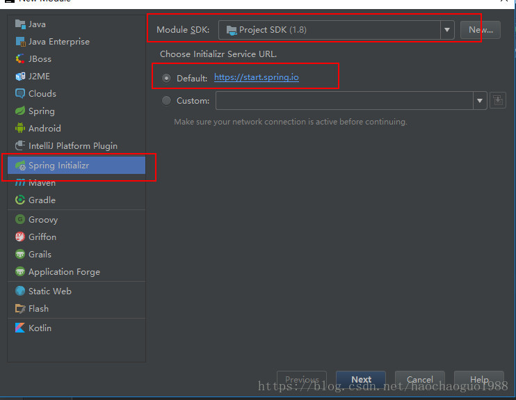Click the Project SDK folder icon
Viewport: 516px width, 400px height.
pos(232,31)
